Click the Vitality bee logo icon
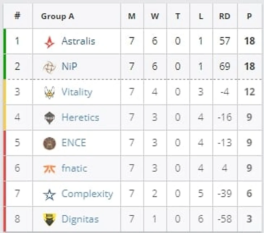 [49, 93]
